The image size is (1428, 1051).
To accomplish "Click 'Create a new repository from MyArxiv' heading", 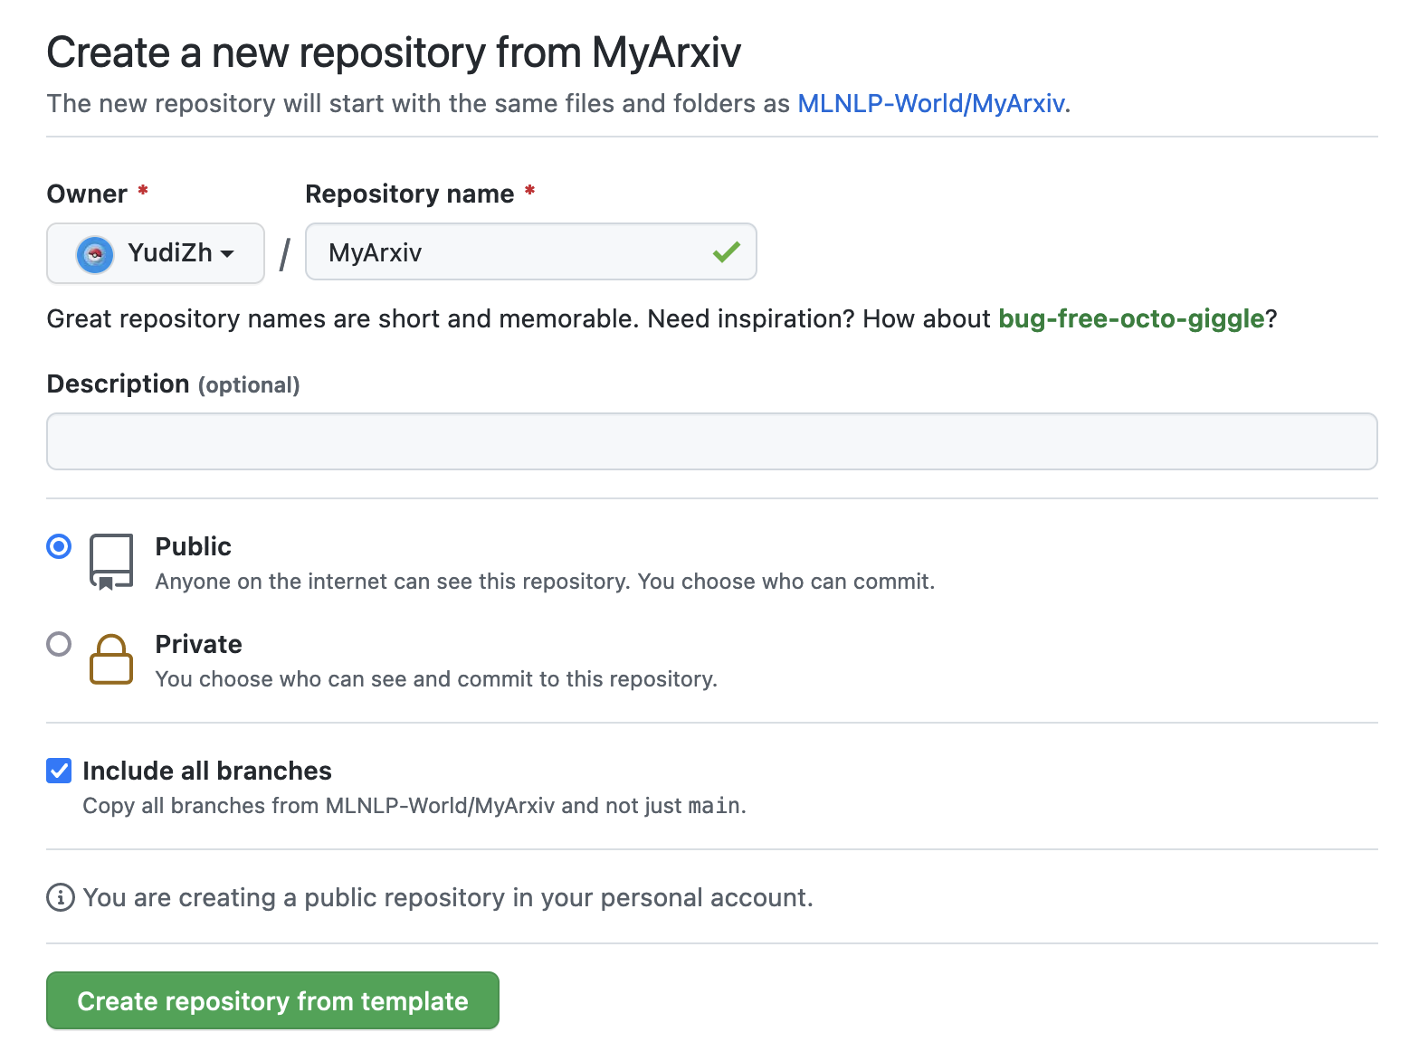I will (x=394, y=52).
